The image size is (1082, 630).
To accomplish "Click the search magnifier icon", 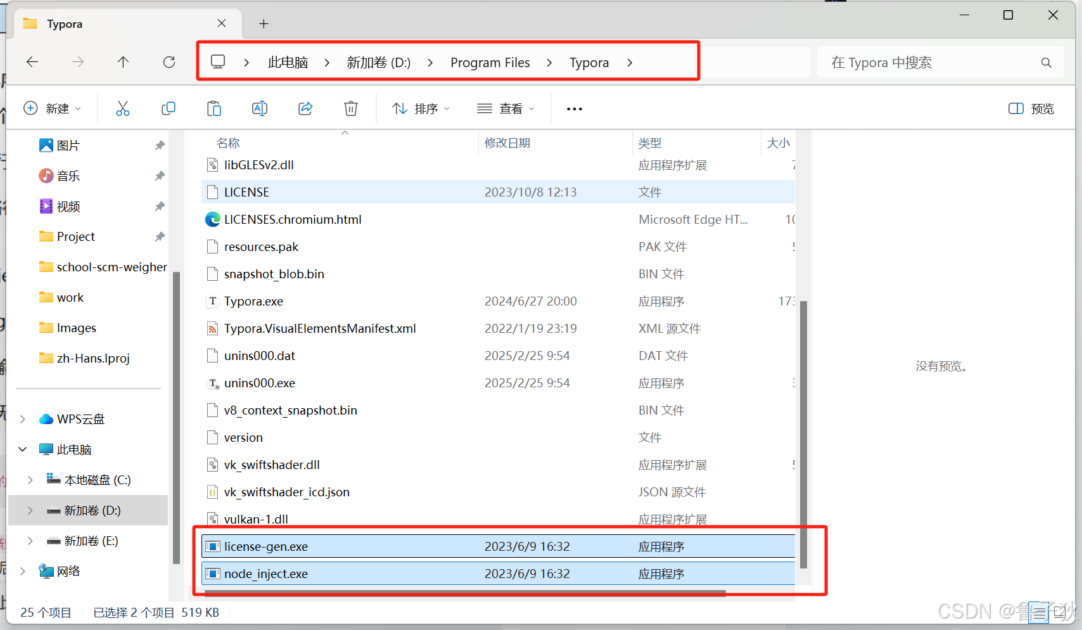I will pos(1047,62).
